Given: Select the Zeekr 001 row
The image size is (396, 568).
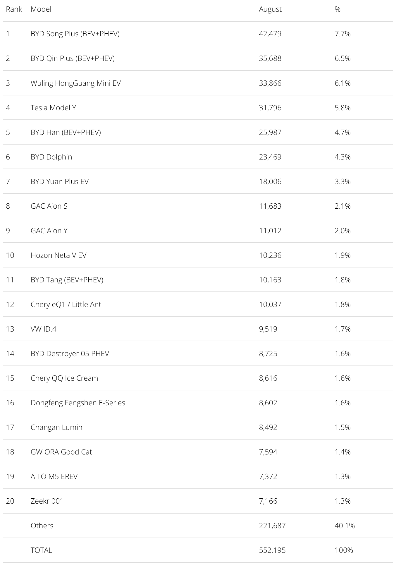Looking at the screenshot, I should (198, 501).
